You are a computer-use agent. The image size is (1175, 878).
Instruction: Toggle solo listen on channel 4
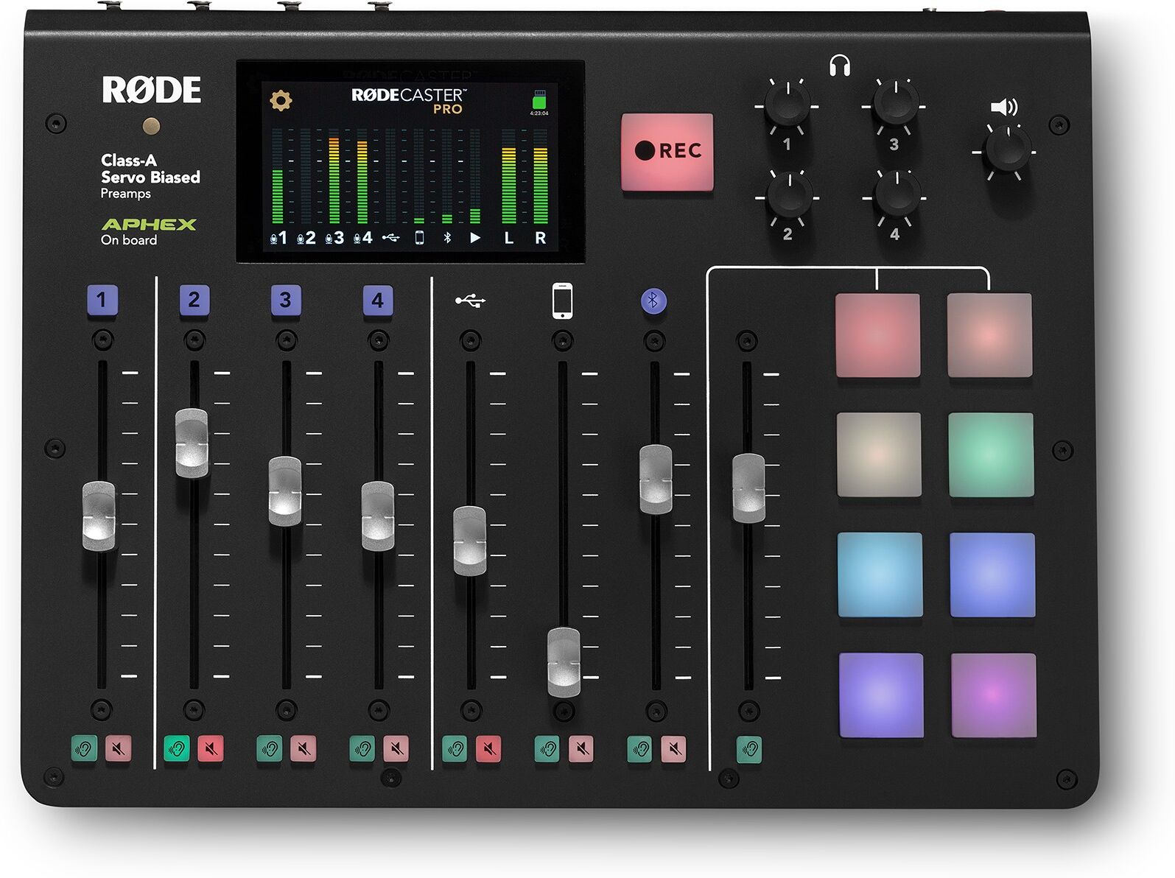[362, 749]
